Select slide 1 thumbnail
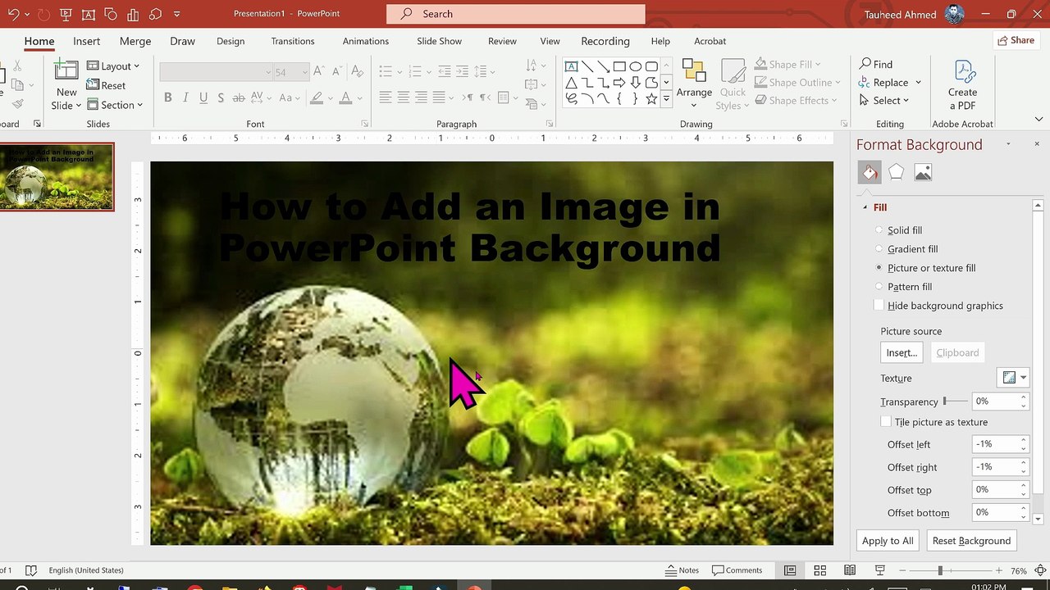 coord(57,177)
